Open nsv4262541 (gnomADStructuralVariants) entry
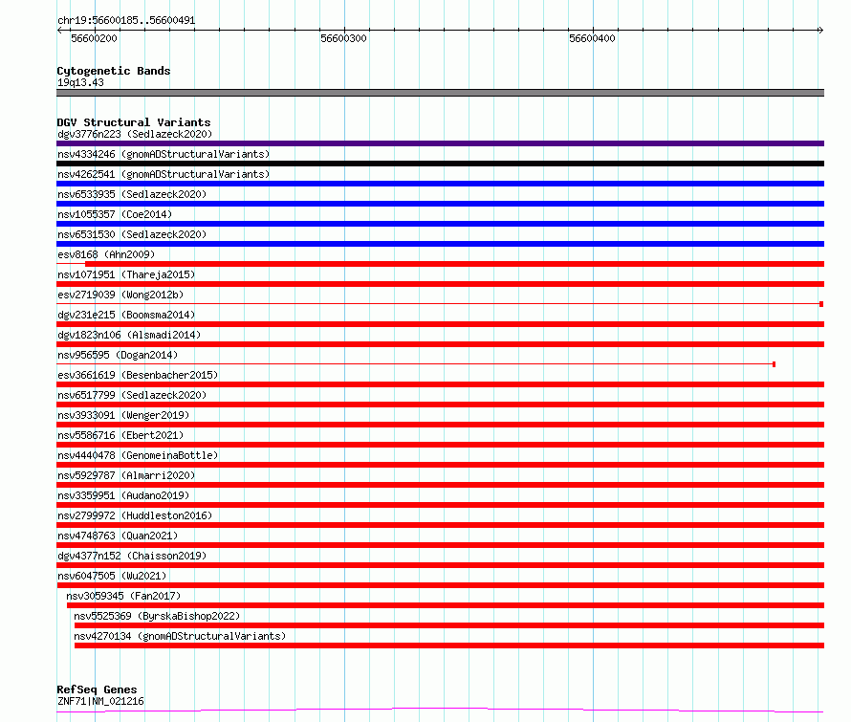This screenshot has width=851, height=722. click(164, 174)
